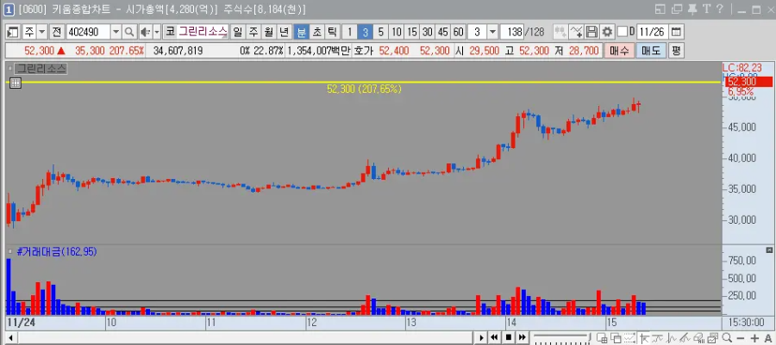This screenshot has width=776, height=345.
Task: Click the dotted range chart icon
Action: click(629, 338)
